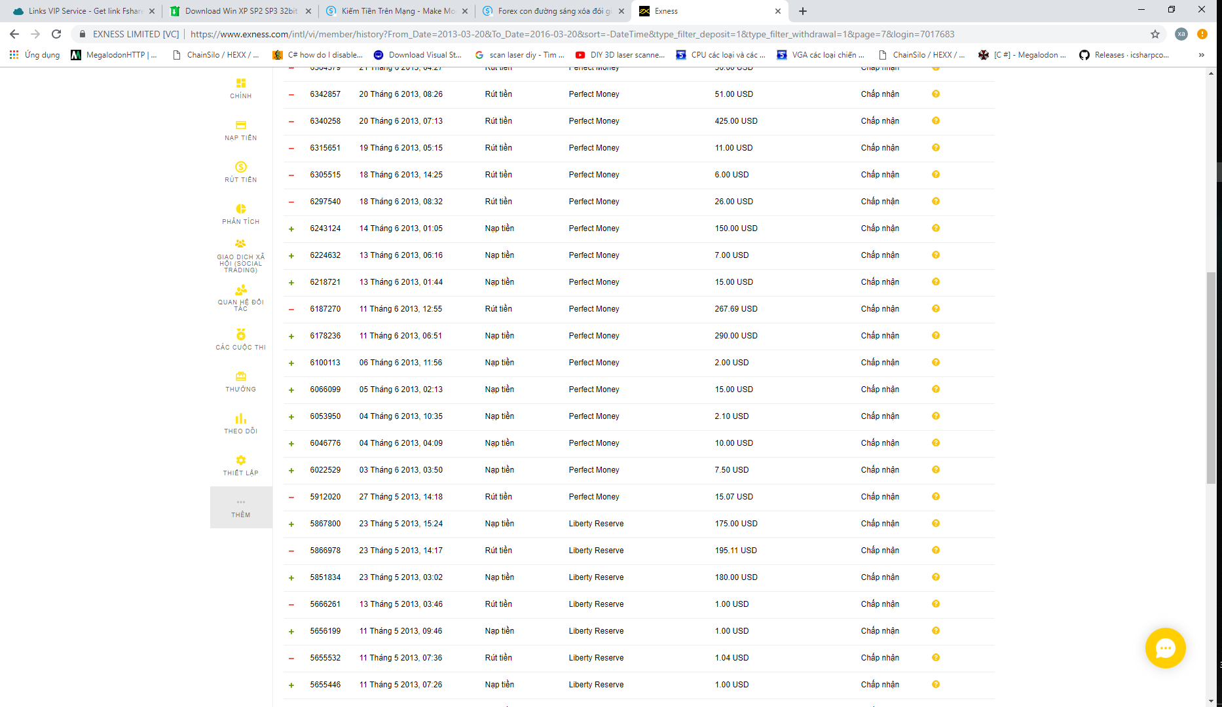Image resolution: width=1222 pixels, height=707 pixels.
Task: Bookmark this page with the star icon
Action: pyautogui.click(x=1155, y=34)
